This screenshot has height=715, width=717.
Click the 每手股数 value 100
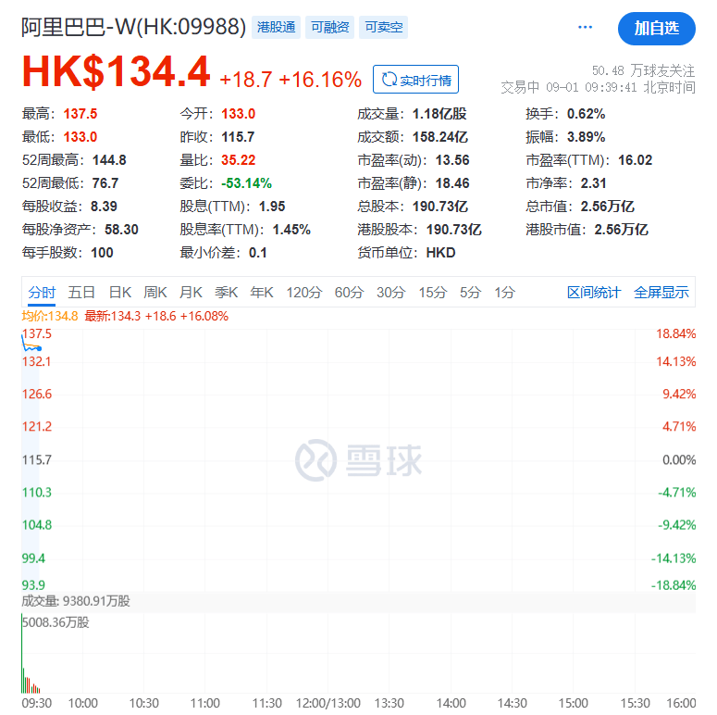[x=102, y=253]
